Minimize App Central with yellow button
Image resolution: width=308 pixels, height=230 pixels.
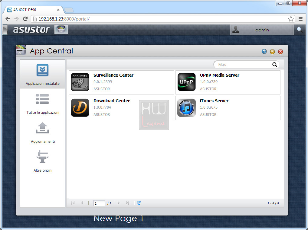tap(272, 52)
